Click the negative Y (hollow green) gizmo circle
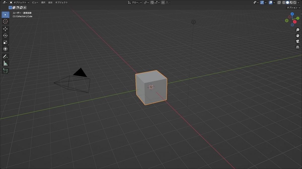 (287, 21)
